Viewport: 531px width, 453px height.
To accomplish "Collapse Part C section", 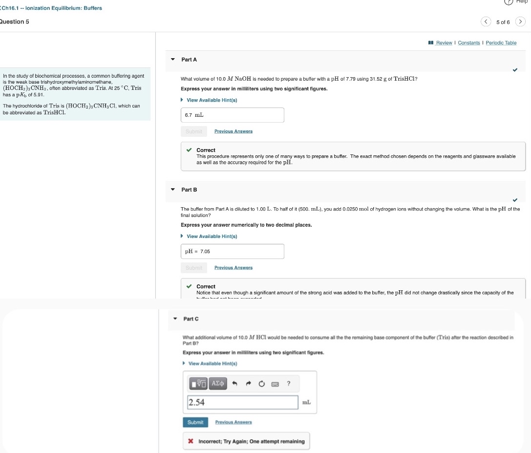I will click(x=175, y=319).
